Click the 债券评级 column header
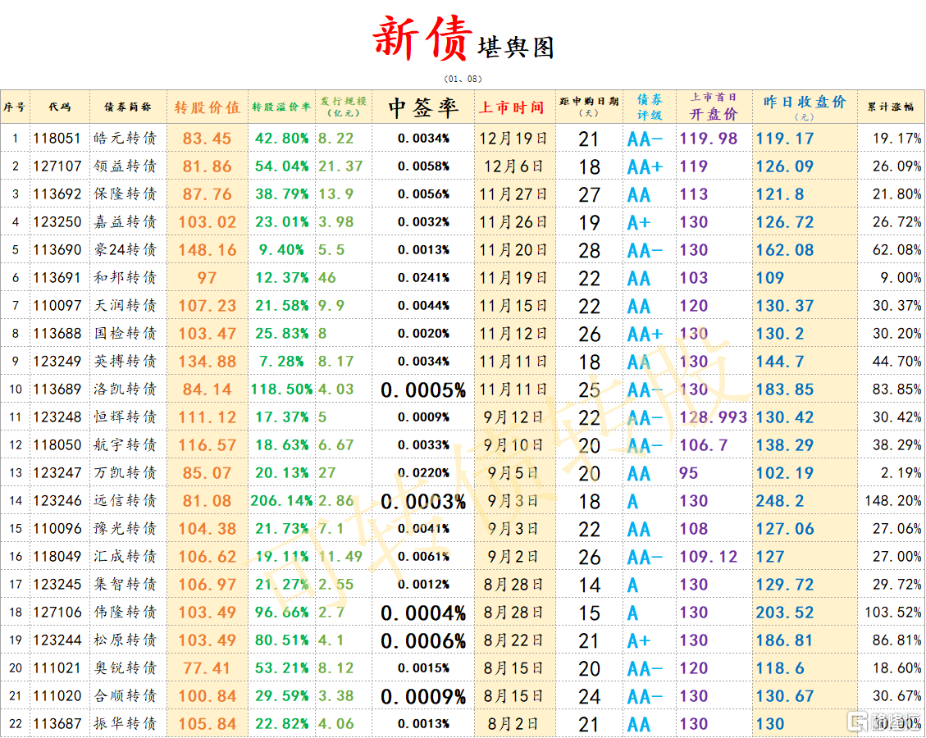 [650, 107]
